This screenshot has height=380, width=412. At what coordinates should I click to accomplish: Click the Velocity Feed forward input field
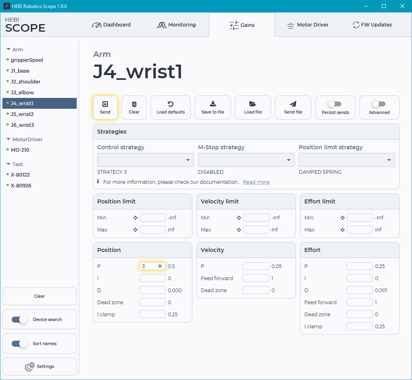[x=256, y=278]
